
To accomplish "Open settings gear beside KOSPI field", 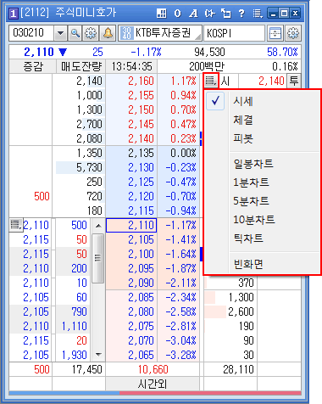I will coord(293,33).
